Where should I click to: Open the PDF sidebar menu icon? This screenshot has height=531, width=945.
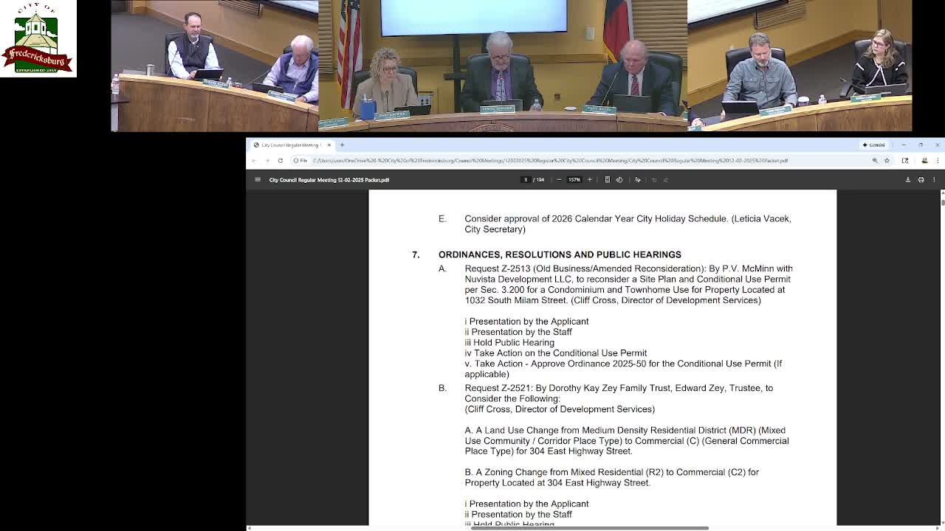(x=258, y=180)
